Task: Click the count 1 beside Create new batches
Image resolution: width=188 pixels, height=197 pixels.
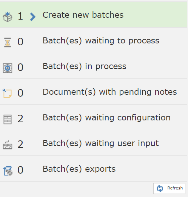Action: [x=20, y=16]
